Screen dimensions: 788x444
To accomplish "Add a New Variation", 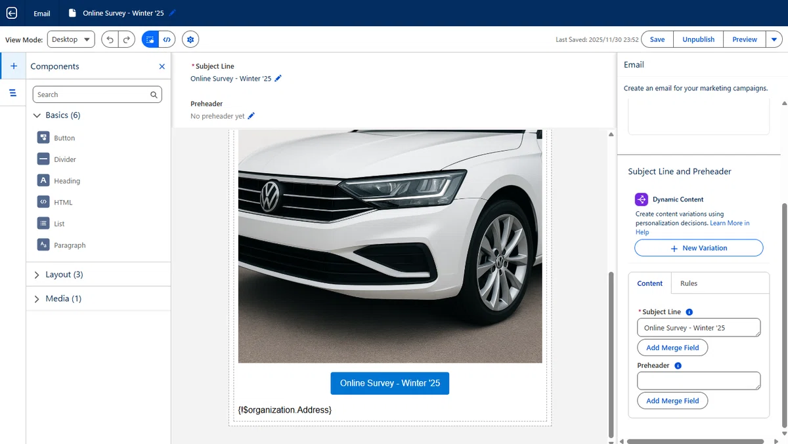I will pos(699,248).
